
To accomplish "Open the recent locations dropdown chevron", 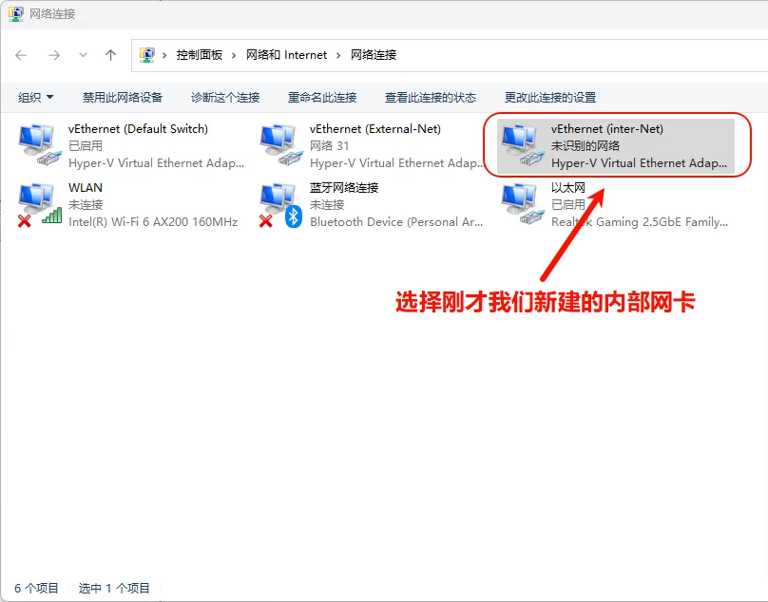I will coord(84,55).
